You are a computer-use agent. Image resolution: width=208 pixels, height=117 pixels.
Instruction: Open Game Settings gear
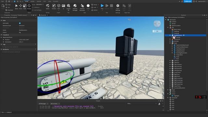coord(118,7)
